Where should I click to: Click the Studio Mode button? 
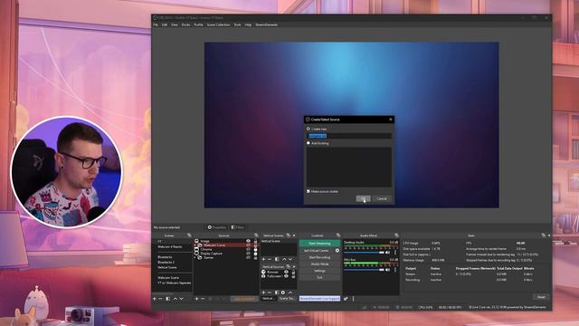(x=319, y=264)
